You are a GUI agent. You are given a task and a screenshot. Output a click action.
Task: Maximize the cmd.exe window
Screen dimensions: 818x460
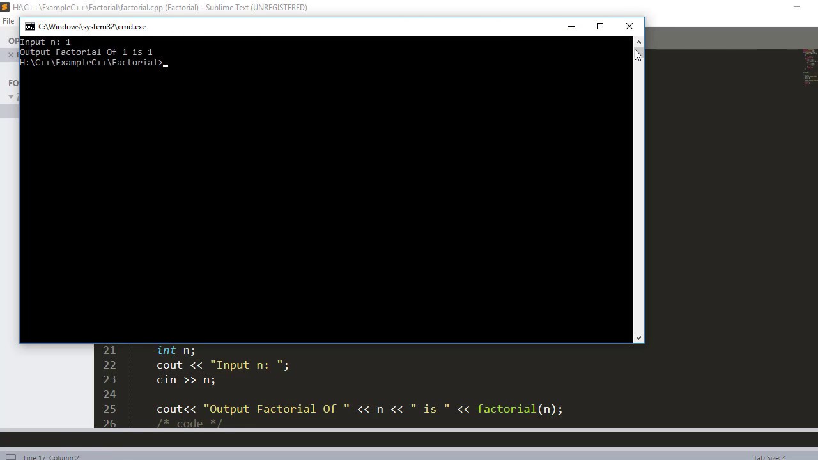600,26
